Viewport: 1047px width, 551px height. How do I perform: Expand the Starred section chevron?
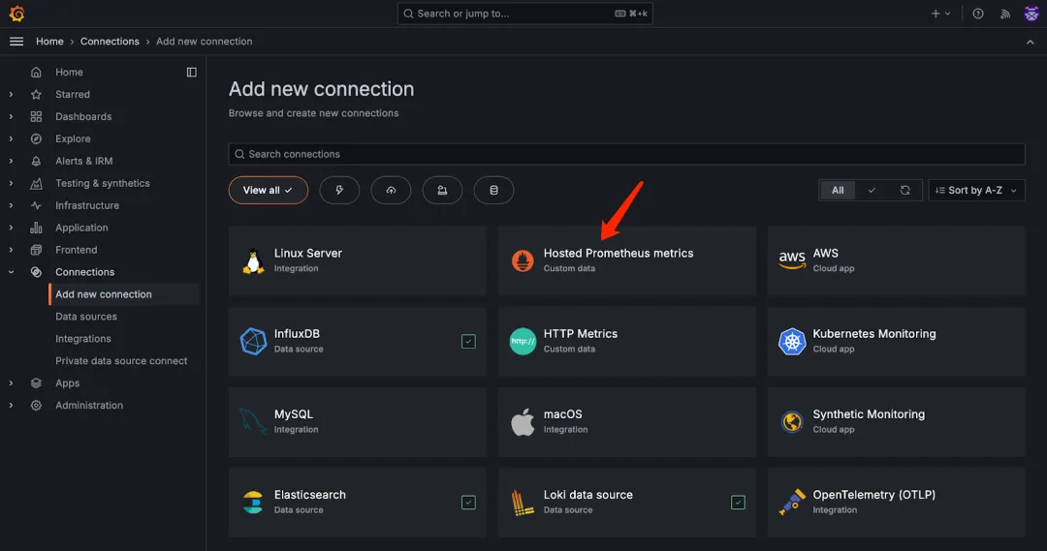pyautogui.click(x=11, y=94)
